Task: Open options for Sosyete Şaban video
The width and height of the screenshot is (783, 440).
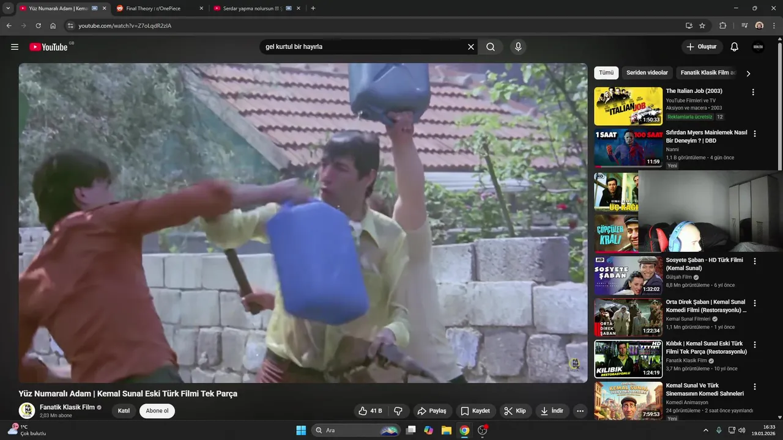Action: [754, 261]
